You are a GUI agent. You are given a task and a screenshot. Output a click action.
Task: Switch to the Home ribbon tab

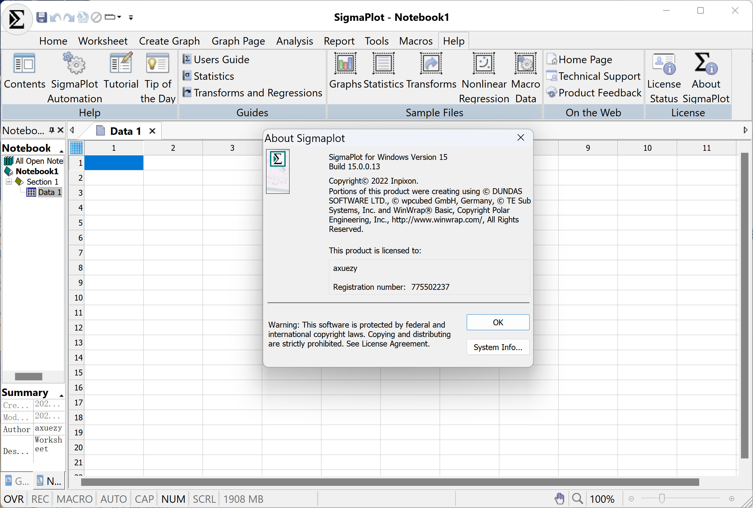point(53,41)
